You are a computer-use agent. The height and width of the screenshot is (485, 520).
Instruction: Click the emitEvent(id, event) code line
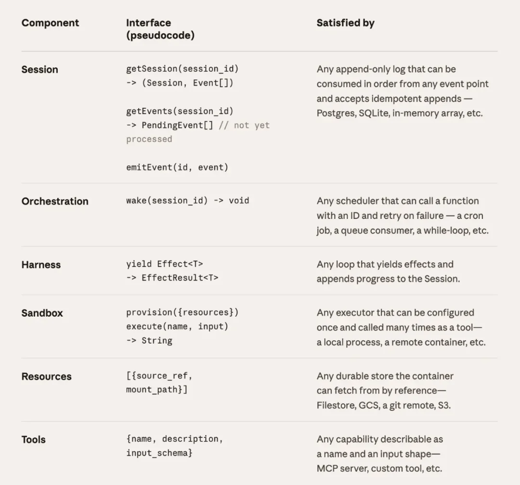(x=177, y=167)
